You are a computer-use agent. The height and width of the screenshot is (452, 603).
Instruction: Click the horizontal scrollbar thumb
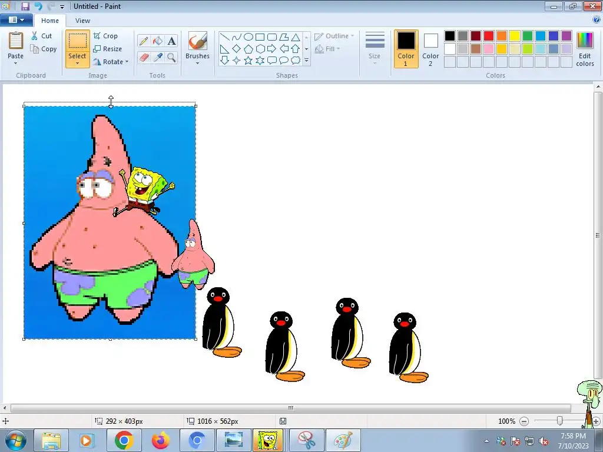click(x=291, y=408)
